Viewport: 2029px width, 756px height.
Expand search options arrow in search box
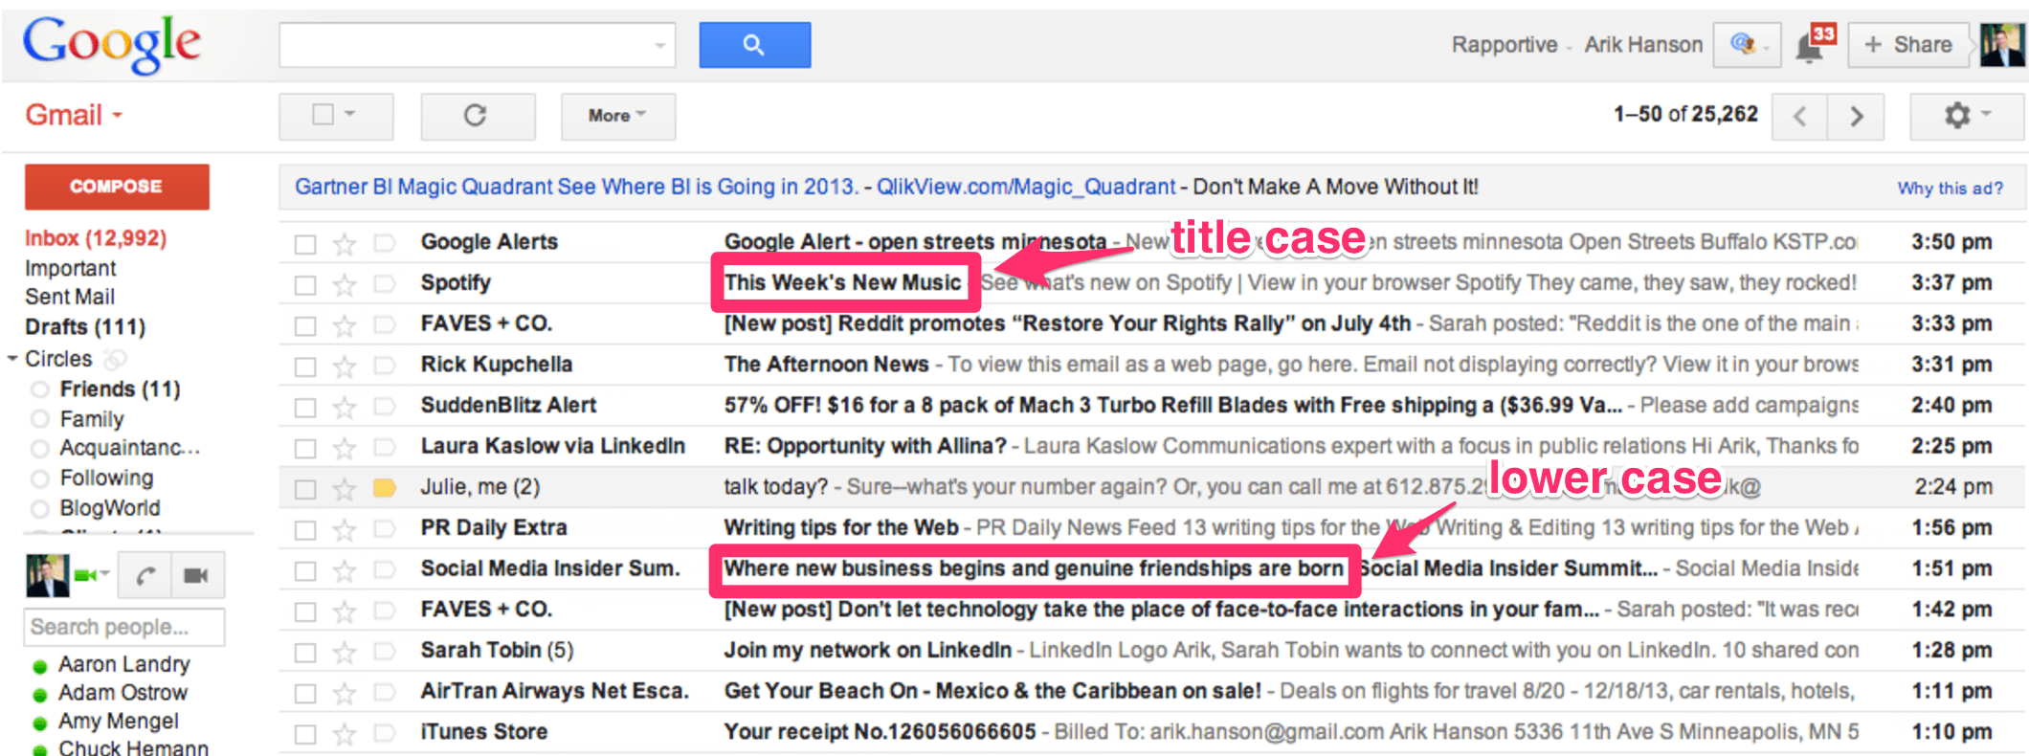coord(659,45)
